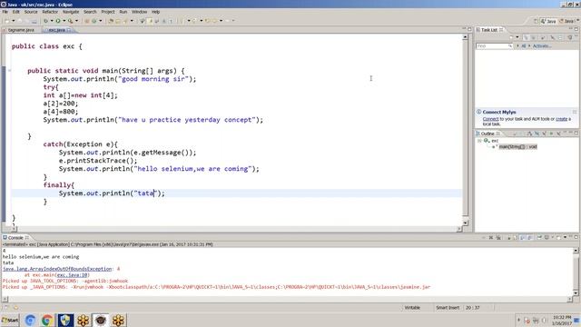Toggle Mark Occurrences in the toolbar

point(150,21)
